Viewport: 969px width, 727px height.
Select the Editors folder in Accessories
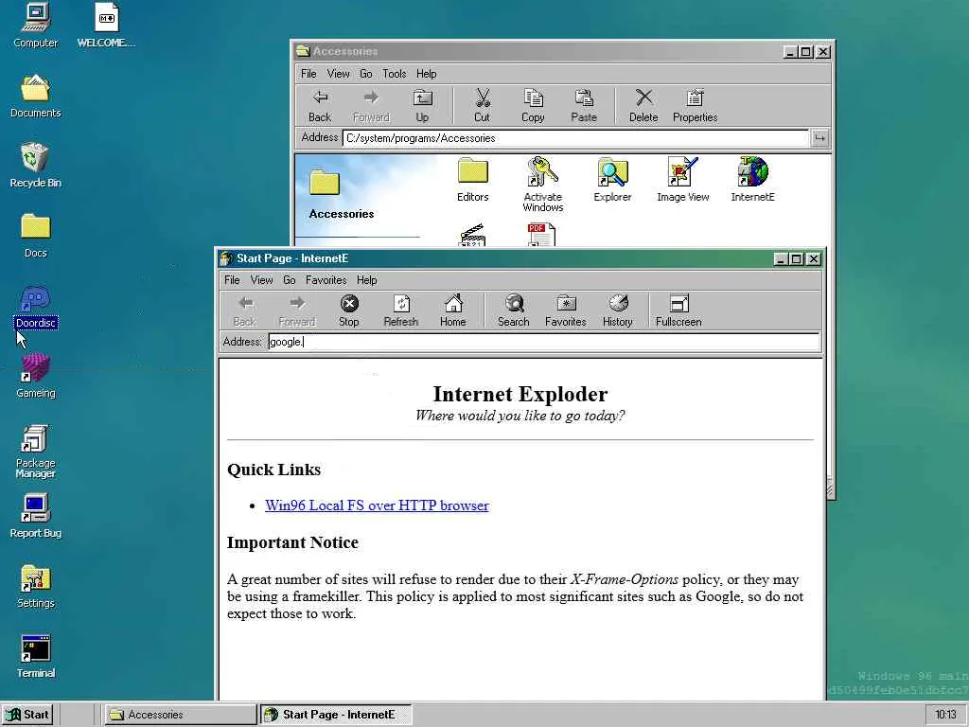[x=473, y=179]
